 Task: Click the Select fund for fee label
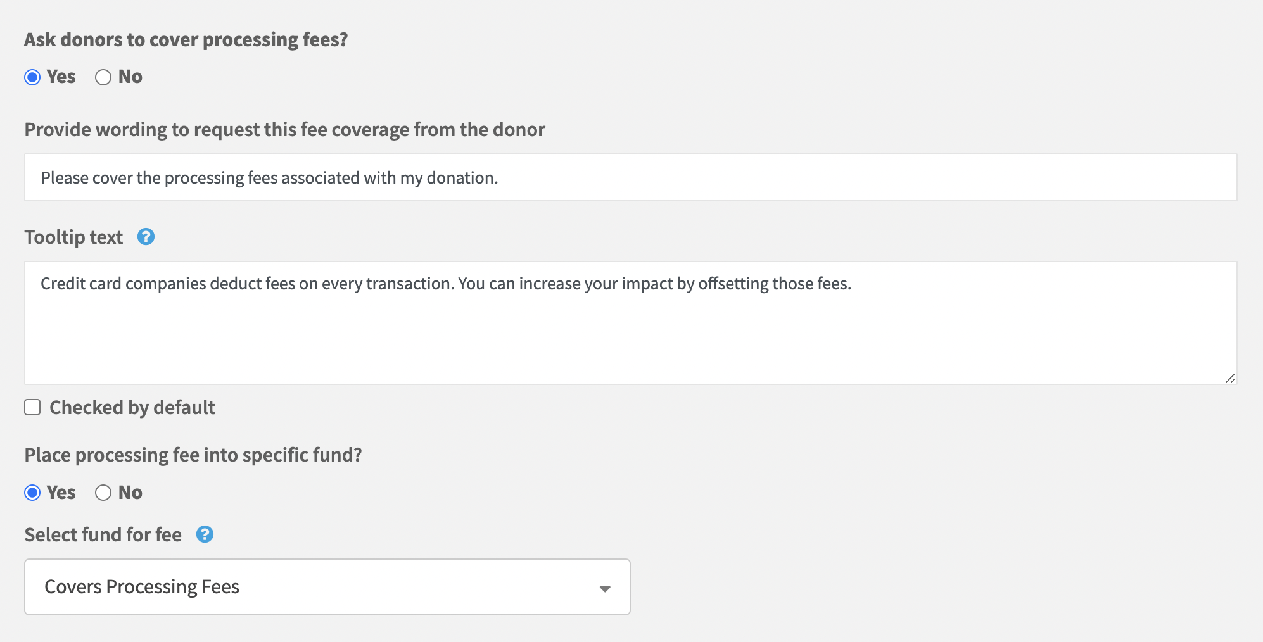[x=102, y=535]
